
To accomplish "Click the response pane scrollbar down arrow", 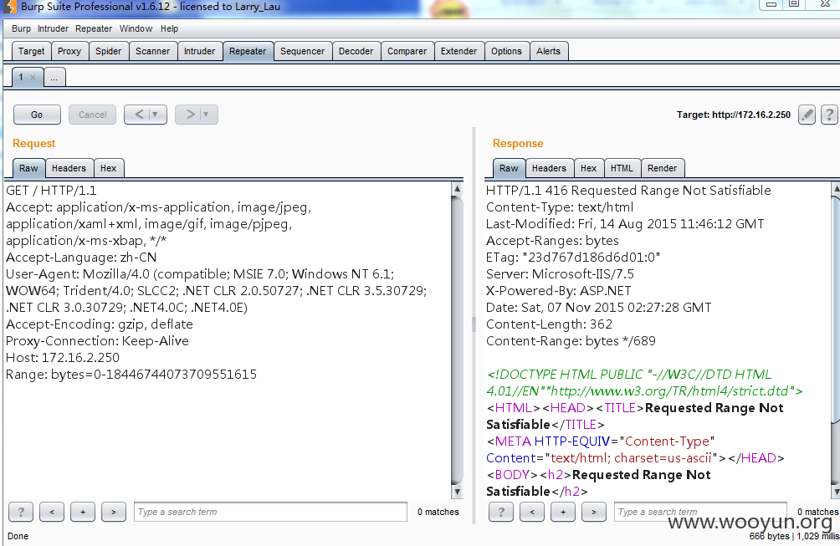I will click(835, 492).
